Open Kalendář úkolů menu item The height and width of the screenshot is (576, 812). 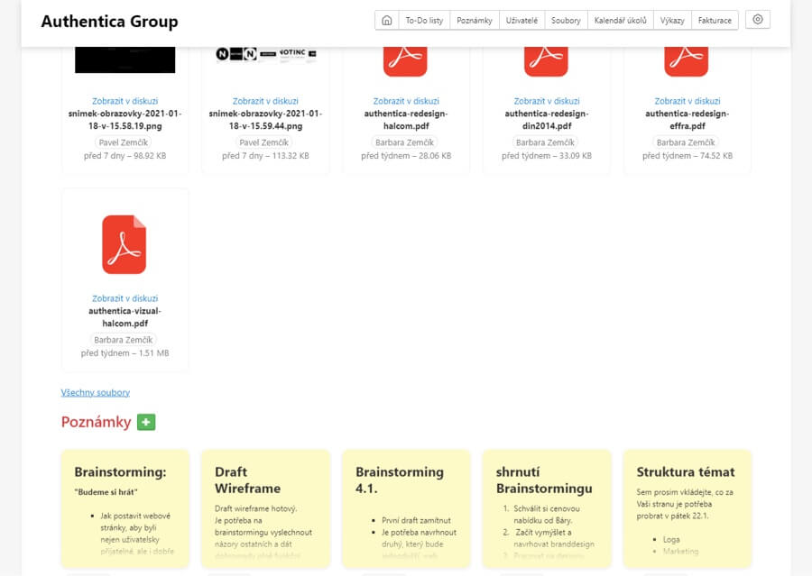621,20
